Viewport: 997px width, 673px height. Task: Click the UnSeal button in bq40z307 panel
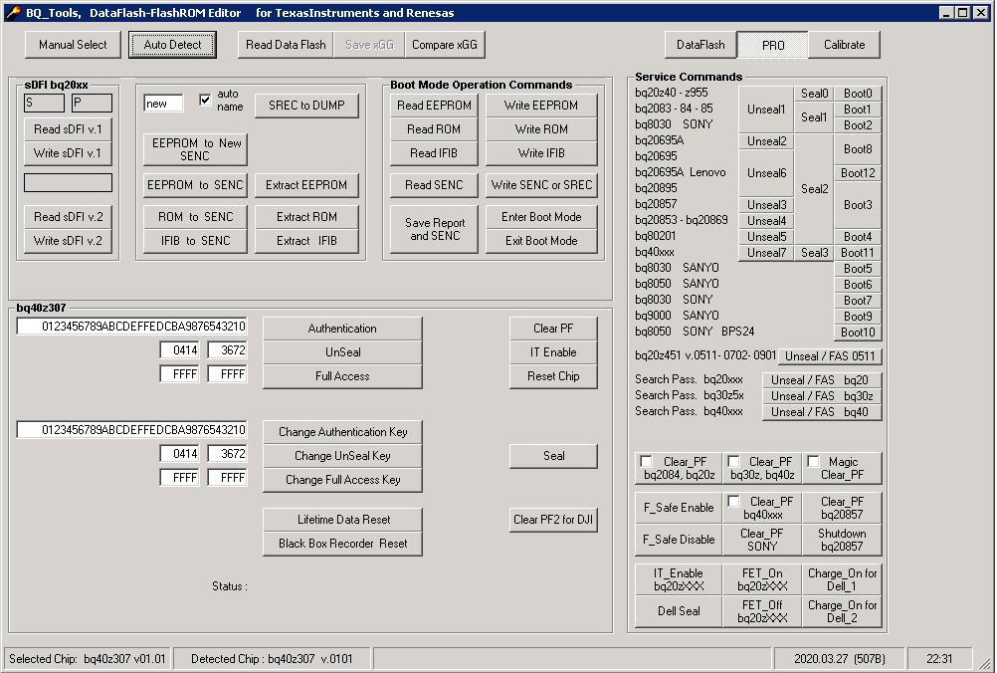click(x=342, y=351)
